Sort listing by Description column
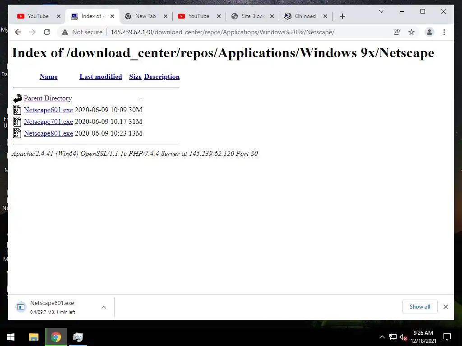 162,77
